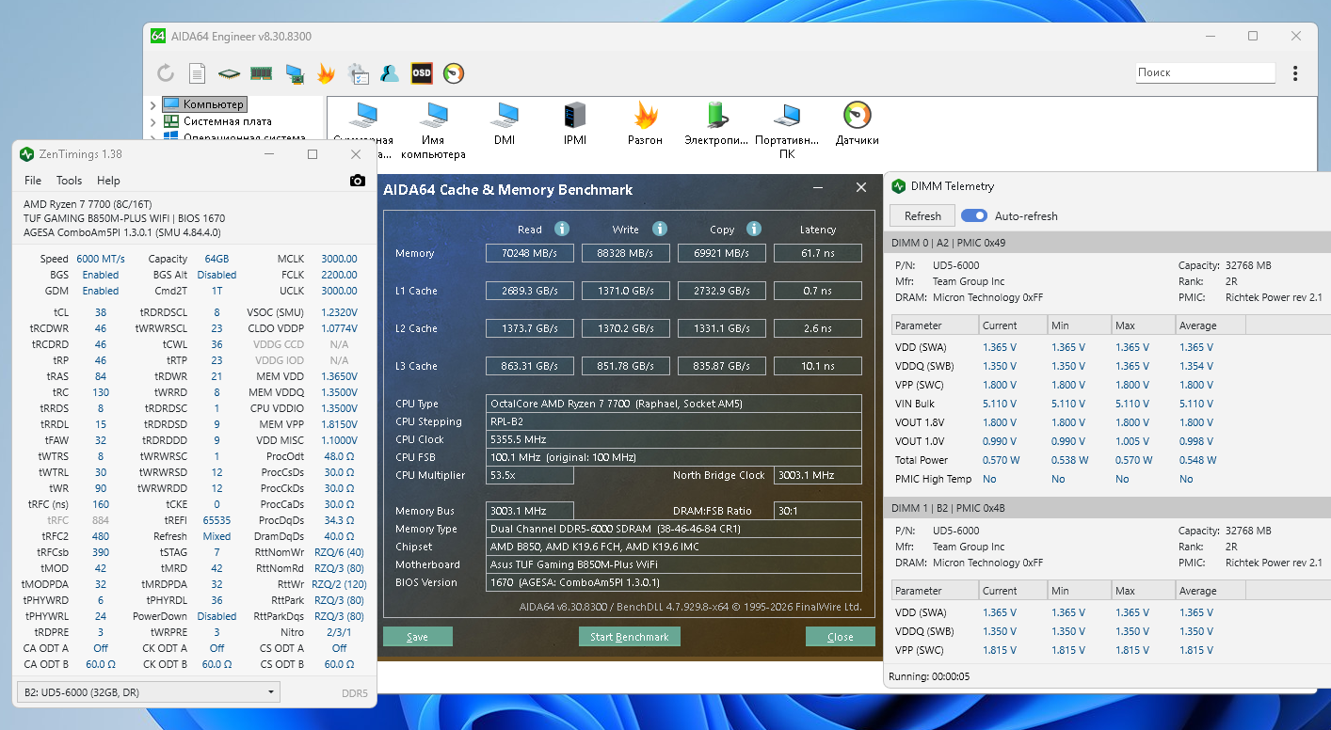Screen dimensions: 1331x730
Task: Click the DIMM 0 | A2 | PMIC 0x49 header
Action: (1106, 243)
